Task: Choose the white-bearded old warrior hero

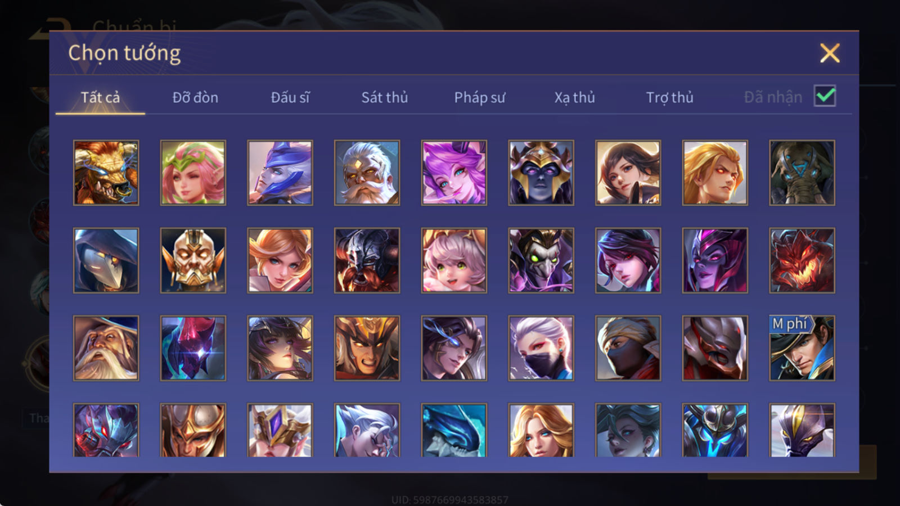Action: click(367, 173)
